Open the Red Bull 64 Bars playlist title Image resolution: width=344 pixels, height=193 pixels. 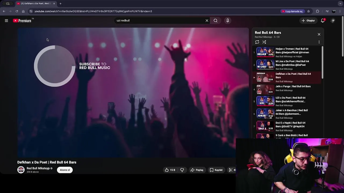pos(268,32)
